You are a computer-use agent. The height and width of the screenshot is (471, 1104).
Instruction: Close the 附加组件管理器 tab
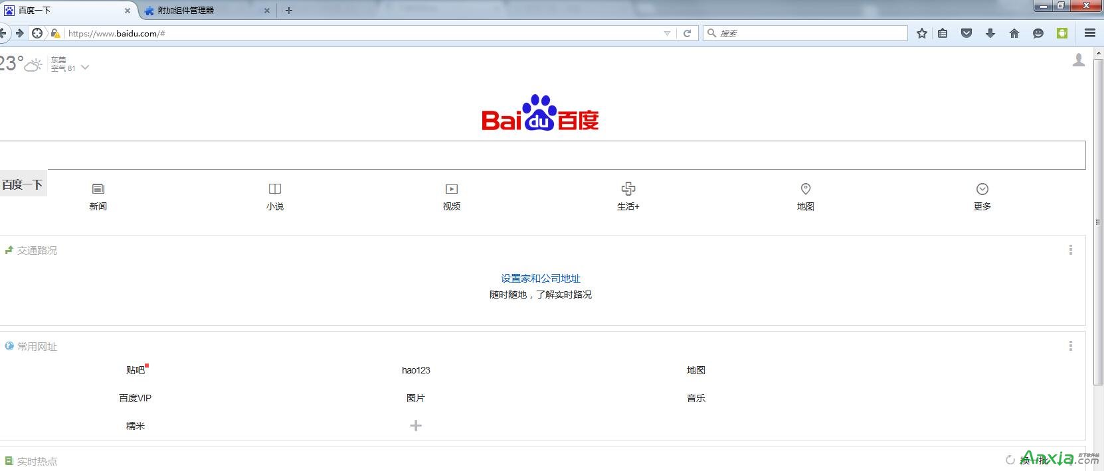coord(267,11)
